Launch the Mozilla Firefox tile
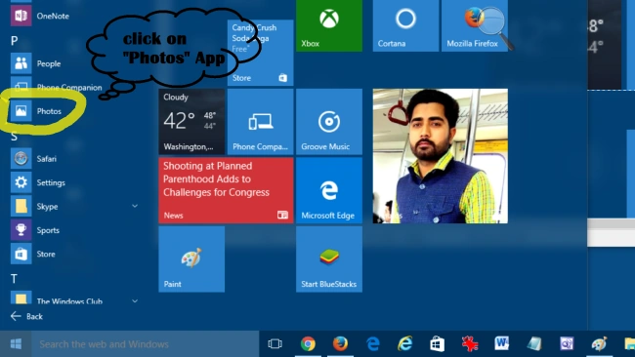Image resolution: width=635 pixels, height=357 pixels. coord(475,25)
